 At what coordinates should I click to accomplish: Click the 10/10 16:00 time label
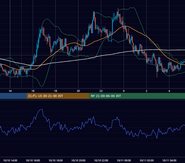33,160
